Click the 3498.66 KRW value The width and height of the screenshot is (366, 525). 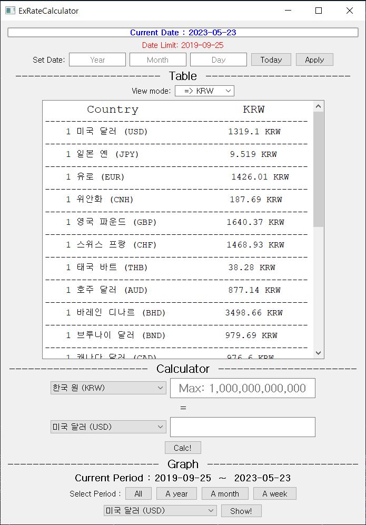pos(254,313)
